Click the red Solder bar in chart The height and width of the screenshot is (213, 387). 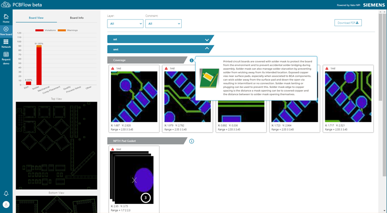pyautogui.click(x=39, y=66)
